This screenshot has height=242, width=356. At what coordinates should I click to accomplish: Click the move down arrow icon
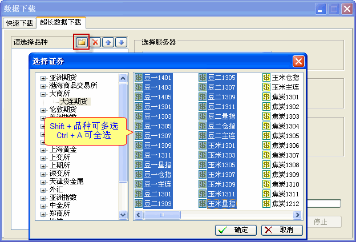coord(120,42)
